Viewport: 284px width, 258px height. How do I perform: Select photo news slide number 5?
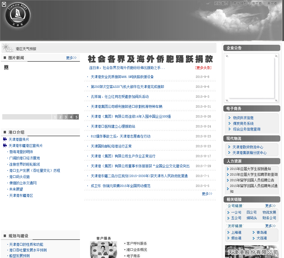[76, 117]
